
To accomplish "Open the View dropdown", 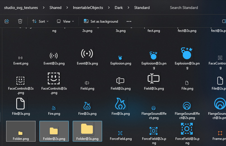I will pos(65,21).
